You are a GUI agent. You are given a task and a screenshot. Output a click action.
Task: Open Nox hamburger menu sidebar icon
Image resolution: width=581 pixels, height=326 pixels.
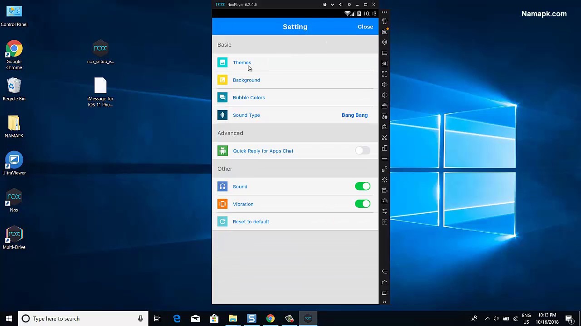384,158
